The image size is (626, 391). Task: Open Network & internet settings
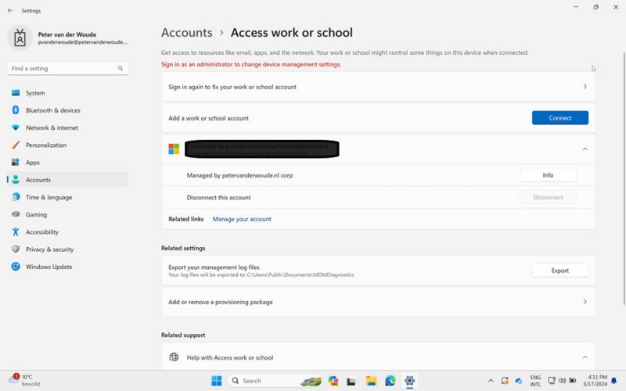67,127
